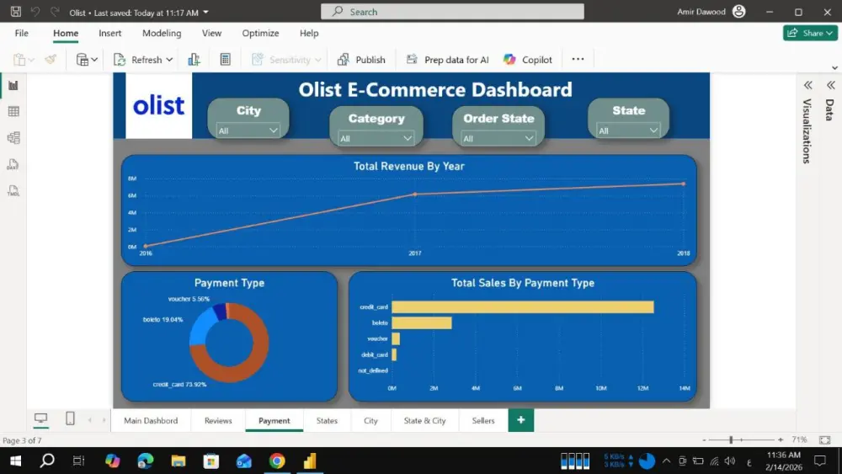
Task: Switch to City page tab
Action: 370,420
